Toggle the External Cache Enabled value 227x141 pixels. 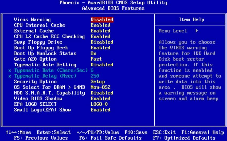(100, 31)
